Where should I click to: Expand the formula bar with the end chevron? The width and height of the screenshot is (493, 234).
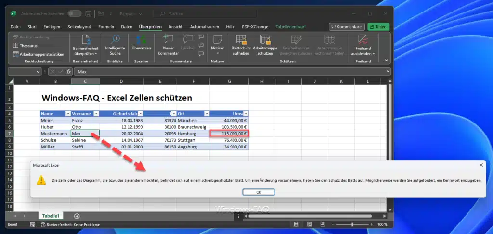[388, 72]
